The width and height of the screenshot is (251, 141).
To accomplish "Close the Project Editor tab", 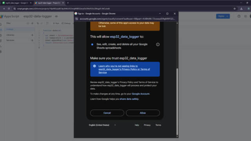I will pos(63,3).
